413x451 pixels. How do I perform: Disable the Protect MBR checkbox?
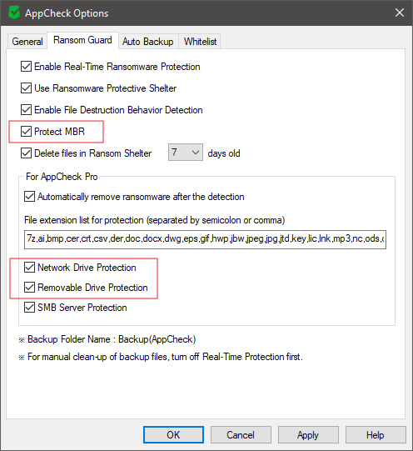26,132
